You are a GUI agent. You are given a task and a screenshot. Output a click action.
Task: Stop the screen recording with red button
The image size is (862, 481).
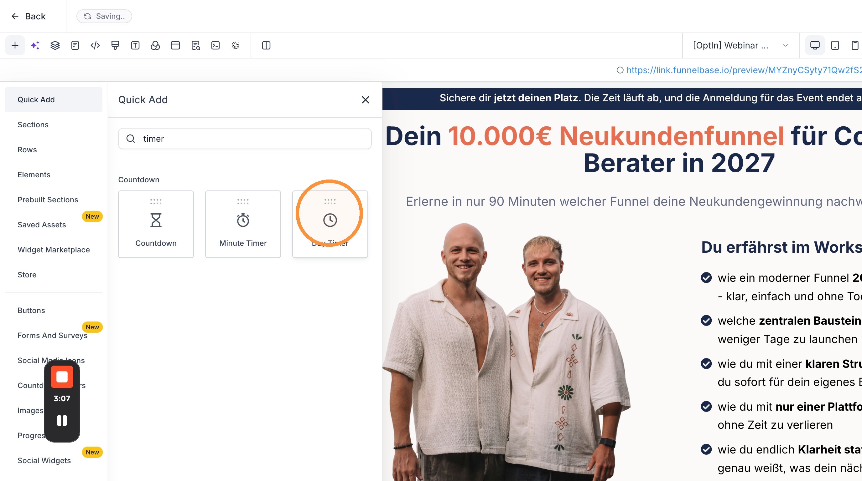pyautogui.click(x=62, y=377)
